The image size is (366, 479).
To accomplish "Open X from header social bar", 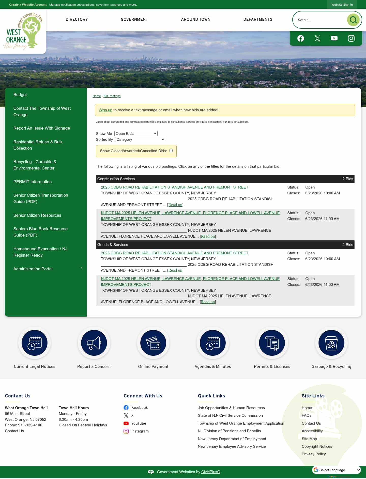I will (317, 38).
